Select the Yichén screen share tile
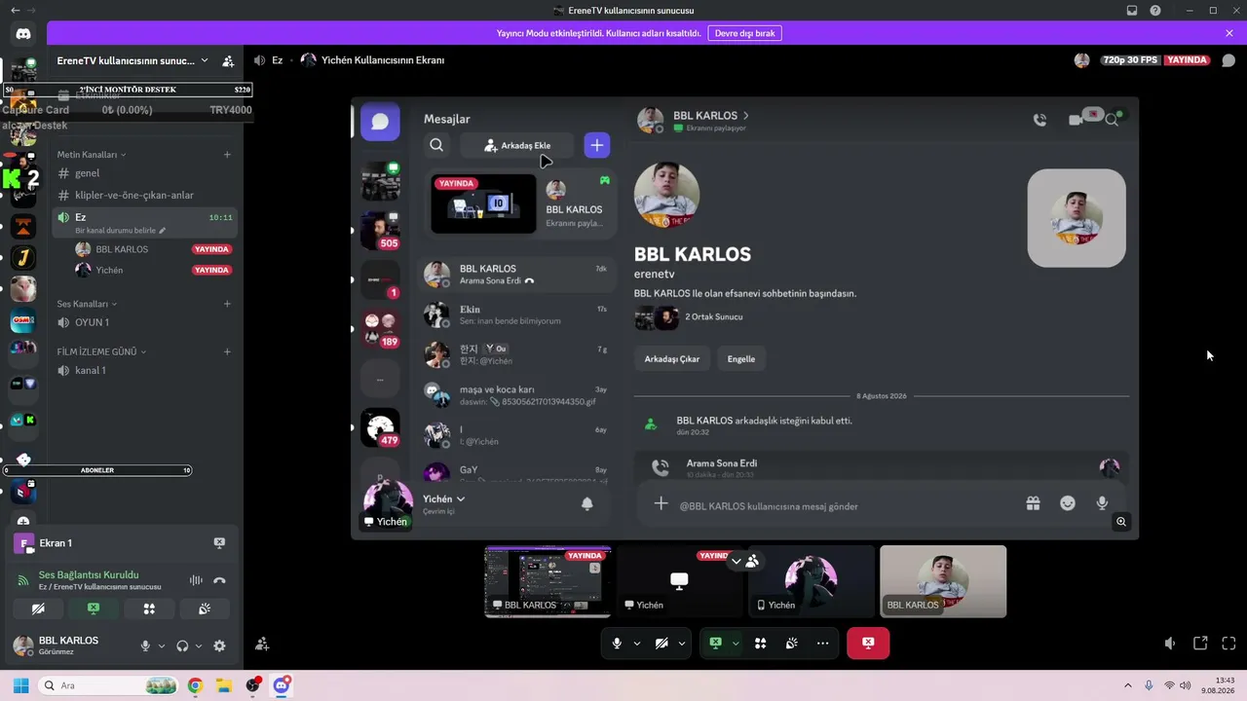This screenshot has width=1247, height=701. pyautogui.click(x=680, y=581)
